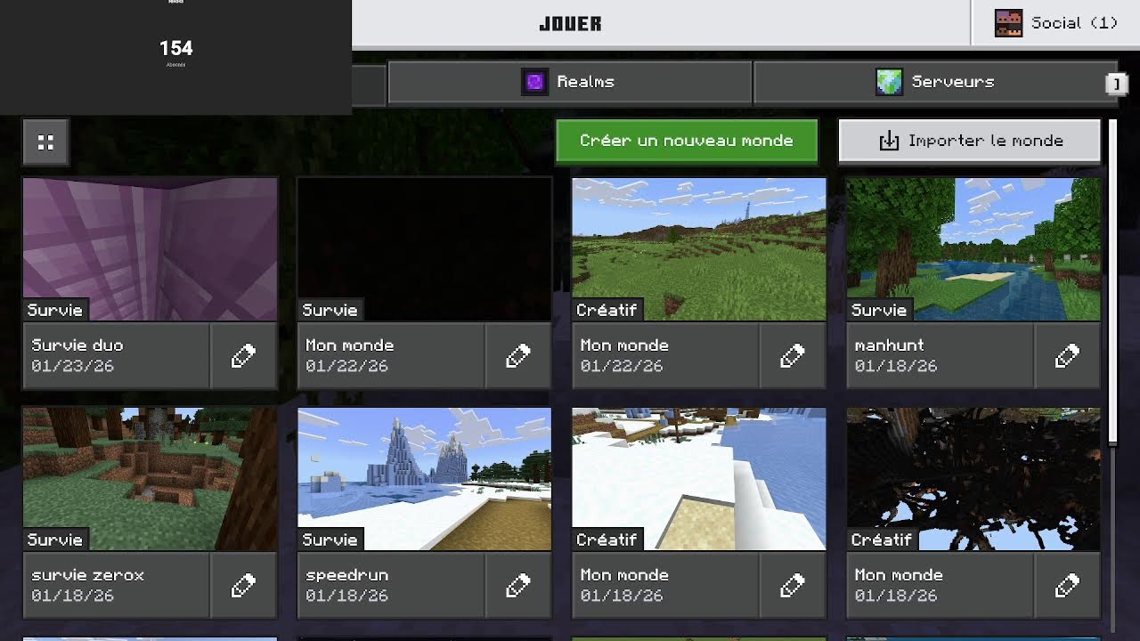Viewport: 1140px width, 641px height.
Task: Switch to the Serveurs tab
Action: click(x=935, y=82)
